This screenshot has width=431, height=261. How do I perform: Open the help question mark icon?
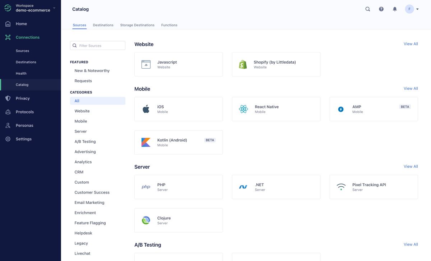[x=381, y=9]
